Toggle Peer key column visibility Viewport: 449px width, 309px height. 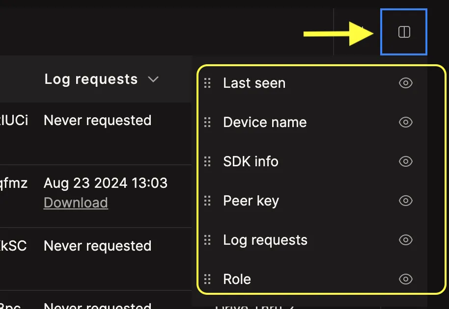pyautogui.click(x=405, y=201)
